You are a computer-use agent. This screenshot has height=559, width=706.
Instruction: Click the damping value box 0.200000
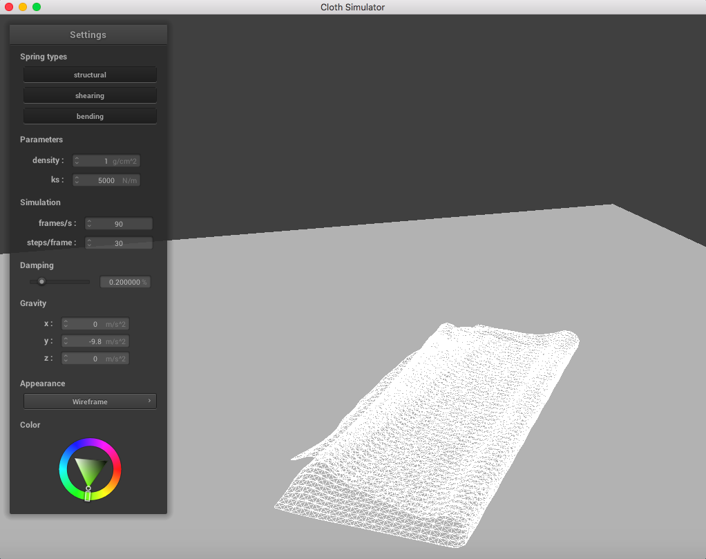tap(125, 282)
